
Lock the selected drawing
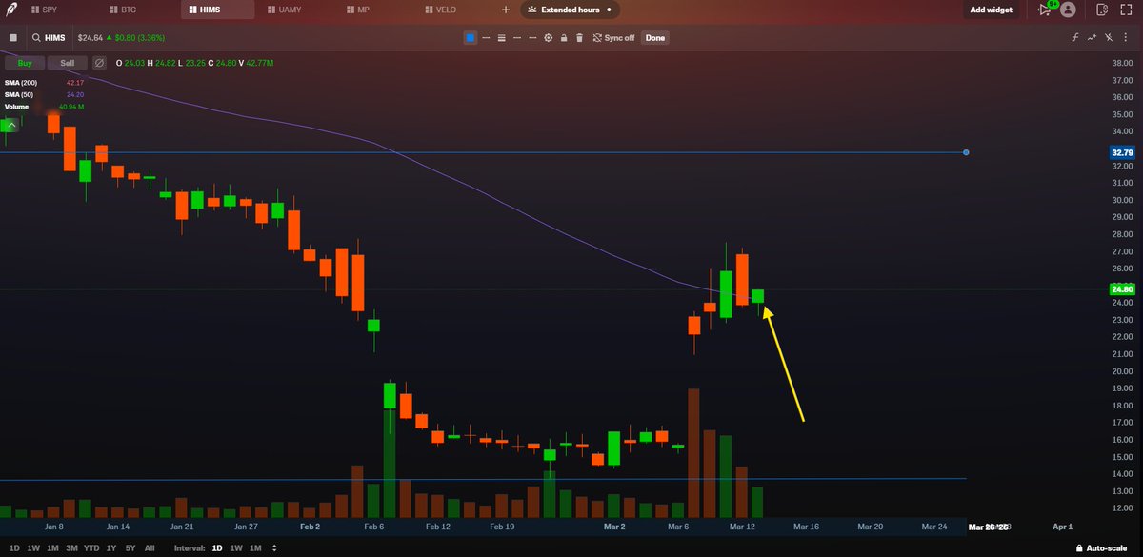click(x=563, y=38)
